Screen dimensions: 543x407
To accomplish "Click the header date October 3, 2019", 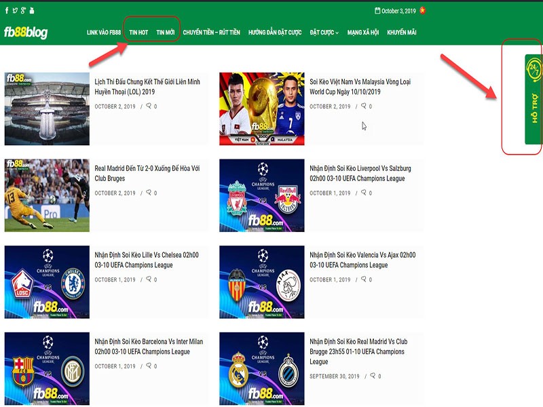I will point(398,11).
